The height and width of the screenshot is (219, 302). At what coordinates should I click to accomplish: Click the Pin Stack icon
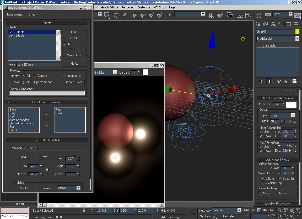point(260,82)
